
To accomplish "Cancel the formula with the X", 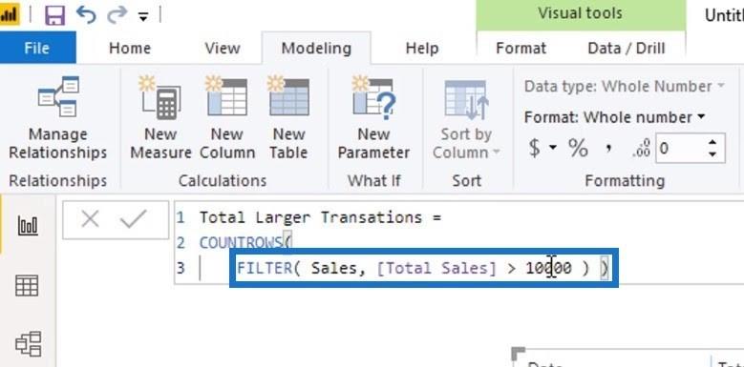I will (90, 219).
